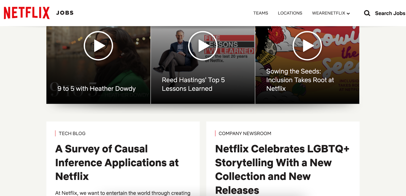The width and height of the screenshot is (406, 196).
Task: Open 'Reed Hastings' Top 5 Lessons Learned' title
Action: click(193, 84)
